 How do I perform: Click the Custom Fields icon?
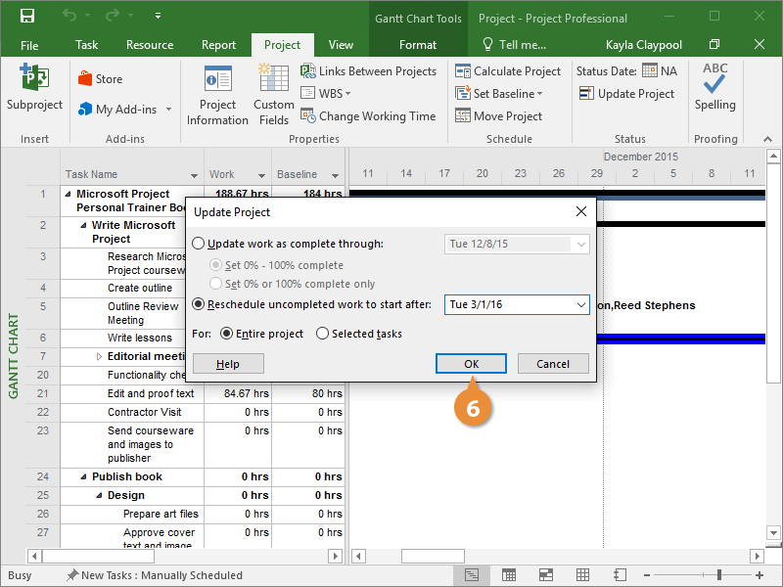click(x=274, y=96)
